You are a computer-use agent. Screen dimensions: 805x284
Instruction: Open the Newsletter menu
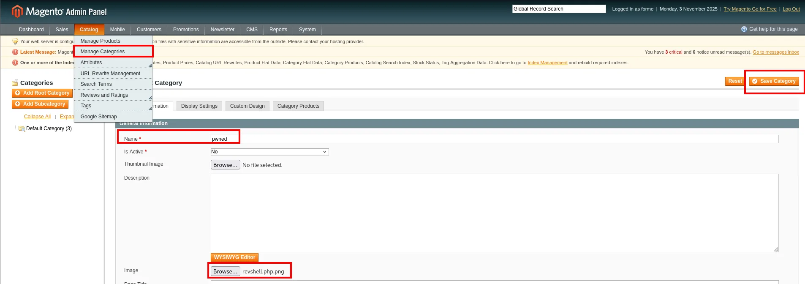223,30
